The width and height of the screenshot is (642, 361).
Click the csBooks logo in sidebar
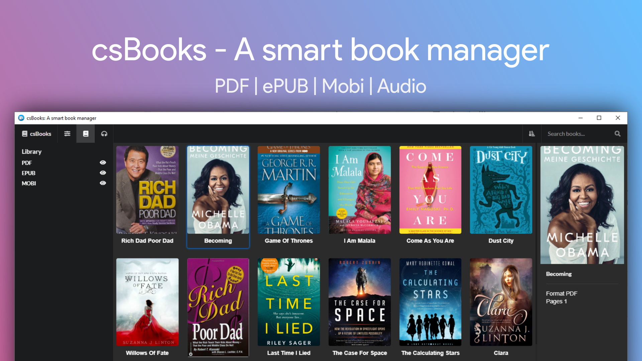coord(37,134)
